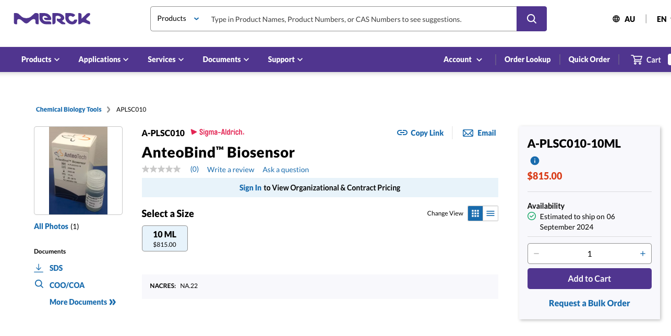Click the product search input field

(x=360, y=19)
